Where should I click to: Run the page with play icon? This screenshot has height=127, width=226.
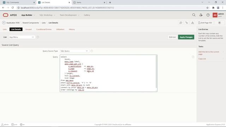(219, 23)
